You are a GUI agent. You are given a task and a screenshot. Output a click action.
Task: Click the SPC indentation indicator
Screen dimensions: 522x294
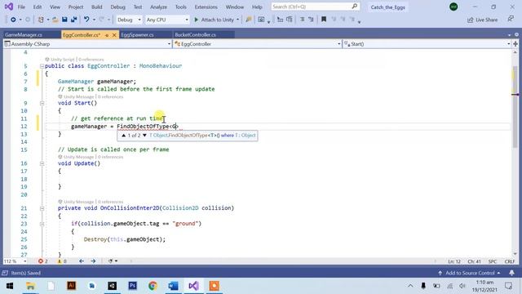pos(493,261)
